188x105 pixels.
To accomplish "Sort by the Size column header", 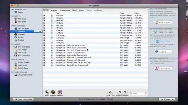I will (x=141, y=13).
